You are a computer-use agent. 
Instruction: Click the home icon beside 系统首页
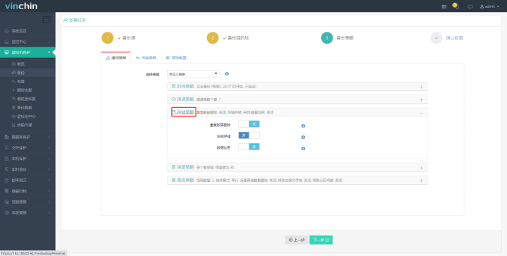(x=7, y=31)
